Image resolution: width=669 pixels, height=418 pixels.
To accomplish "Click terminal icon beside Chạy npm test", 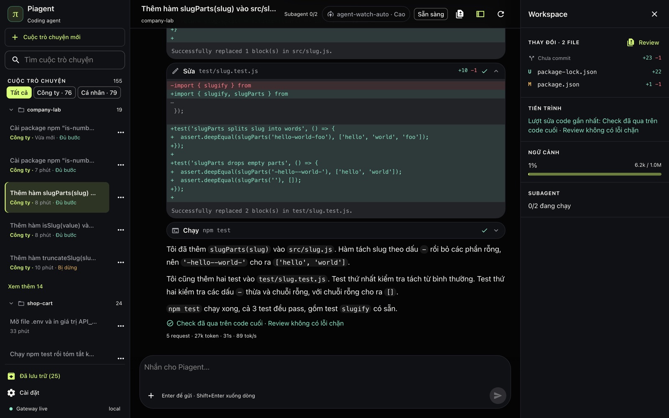I will pyautogui.click(x=176, y=230).
